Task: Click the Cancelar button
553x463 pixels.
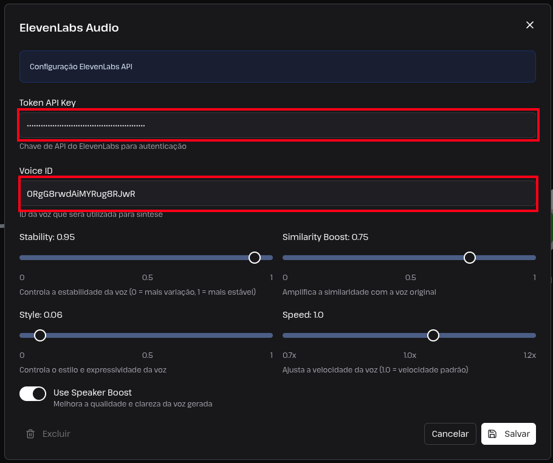Action: (450, 434)
